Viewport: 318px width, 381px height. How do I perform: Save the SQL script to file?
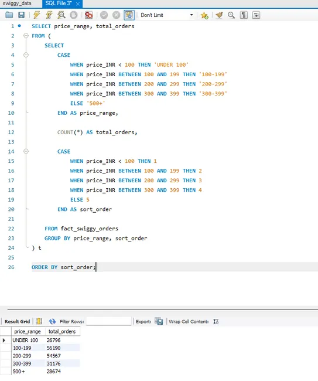[21, 15]
